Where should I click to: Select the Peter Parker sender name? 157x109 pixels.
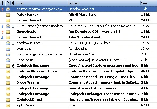tap(27, 15)
